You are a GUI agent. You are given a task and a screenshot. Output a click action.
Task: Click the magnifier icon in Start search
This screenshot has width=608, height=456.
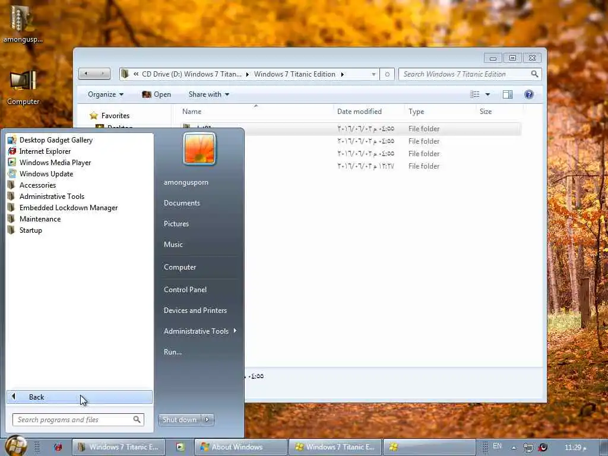click(137, 420)
